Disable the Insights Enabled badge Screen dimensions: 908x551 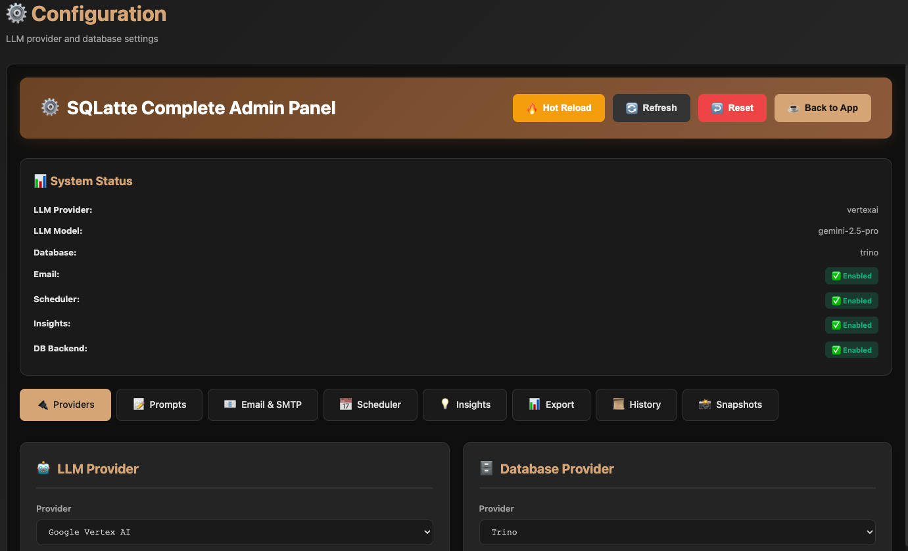coord(851,324)
